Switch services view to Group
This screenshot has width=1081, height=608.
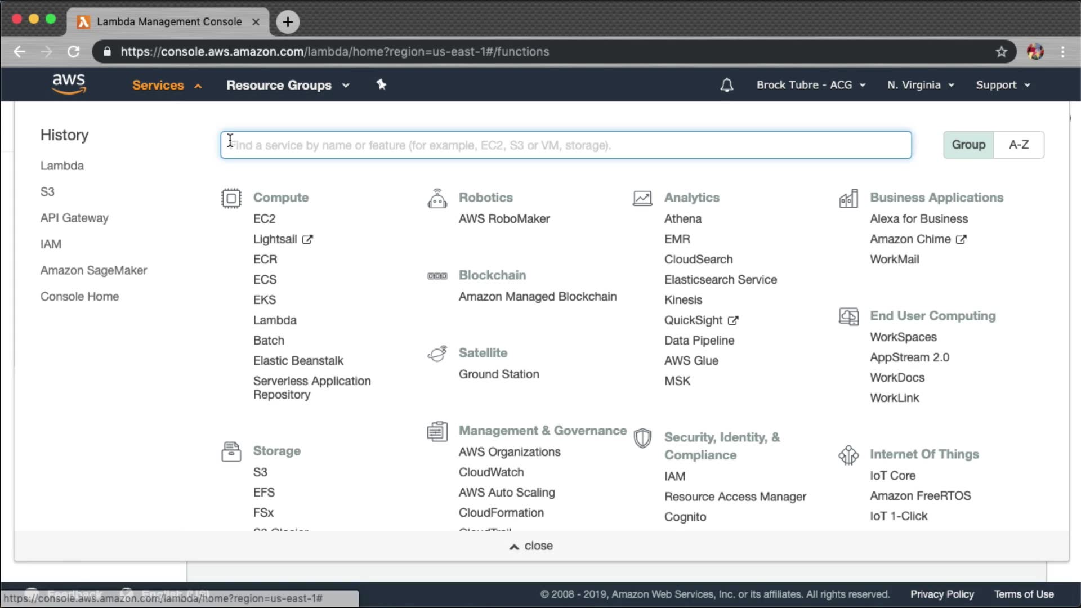pyautogui.click(x=968, y=145)
